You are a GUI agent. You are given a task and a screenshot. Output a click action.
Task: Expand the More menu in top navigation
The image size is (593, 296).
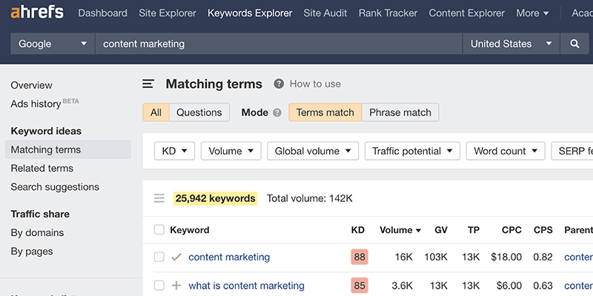tap(532, 13)
